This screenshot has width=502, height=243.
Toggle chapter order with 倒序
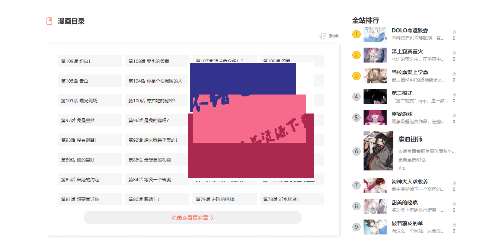[333, 36]
